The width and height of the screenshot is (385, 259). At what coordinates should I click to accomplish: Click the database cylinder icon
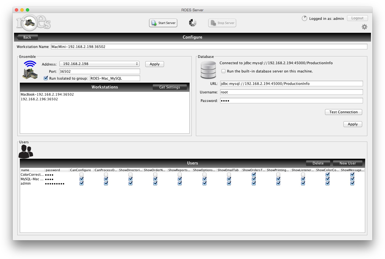[x=208, y=70]
